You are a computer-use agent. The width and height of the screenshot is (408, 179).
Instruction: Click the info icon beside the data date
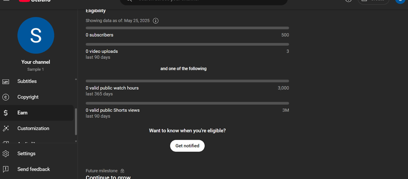[156, 21]
